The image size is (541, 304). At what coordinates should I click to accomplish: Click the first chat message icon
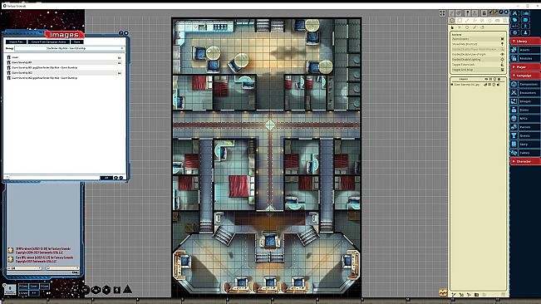coord(11,250)
